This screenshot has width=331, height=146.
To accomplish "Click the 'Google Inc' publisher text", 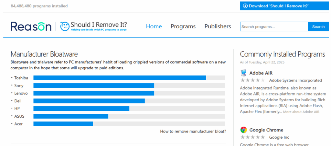I will (x=279, y=137).
